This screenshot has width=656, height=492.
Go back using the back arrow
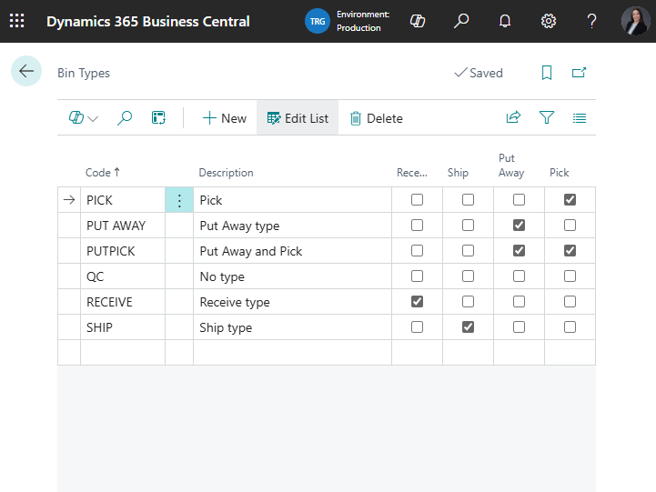(x=26, y=72)
